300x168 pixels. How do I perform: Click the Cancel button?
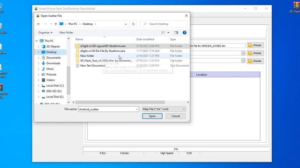pyautogui.click(x=176, y=116)
